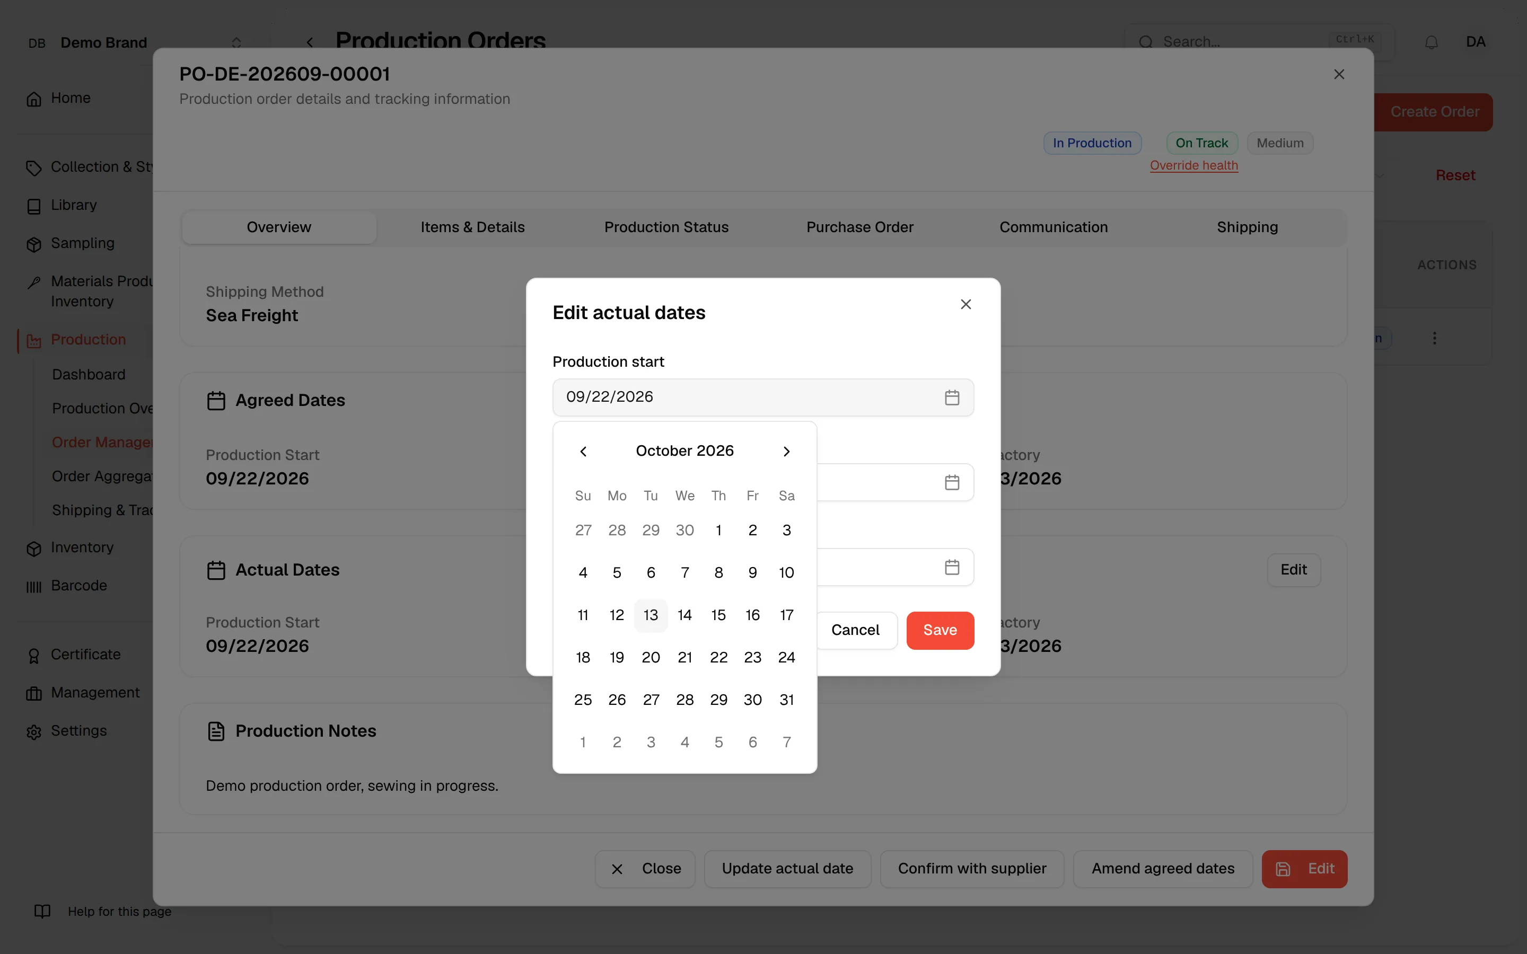Click the Search field in header

1259,42
